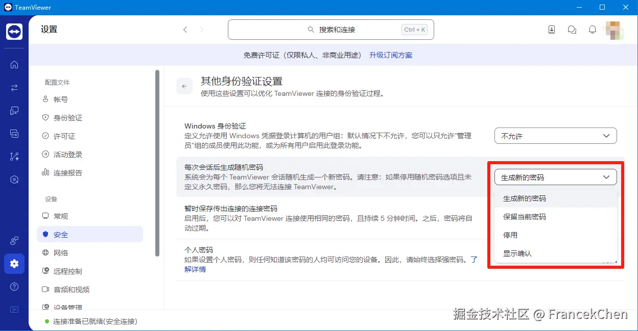Open Windows authentication dropdown showing 不允许
Image resolution: width=638 pixels, height=331 pixels.
coord(556,136)
